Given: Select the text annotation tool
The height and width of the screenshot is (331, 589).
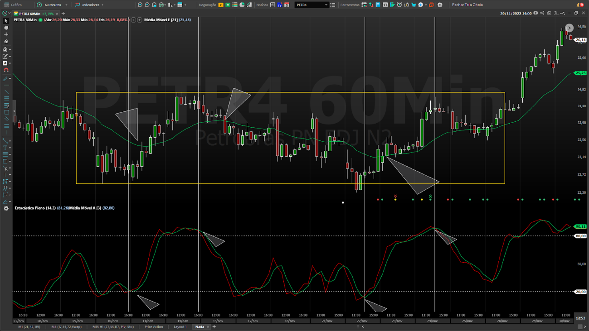Looking at the screenshot, I should click(5, 148).
